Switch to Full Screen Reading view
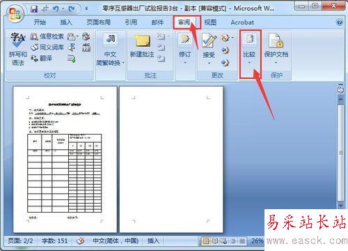Screen dimensions: 348x251 point(215,241)
